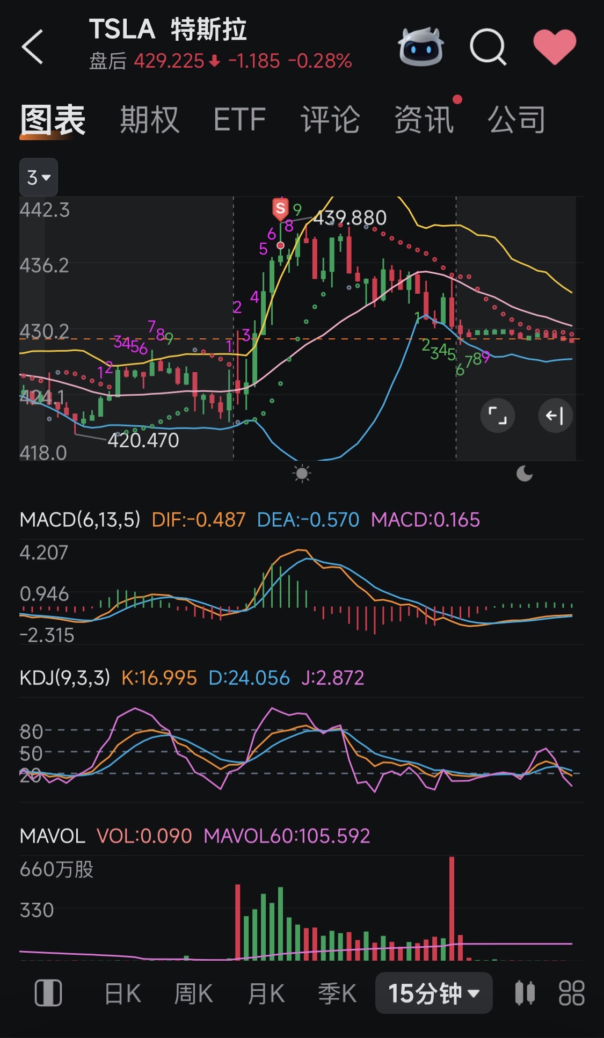Tap the -0.28% change percentage
This screenshot has width=604, height=1038.
tap(320, 61)
